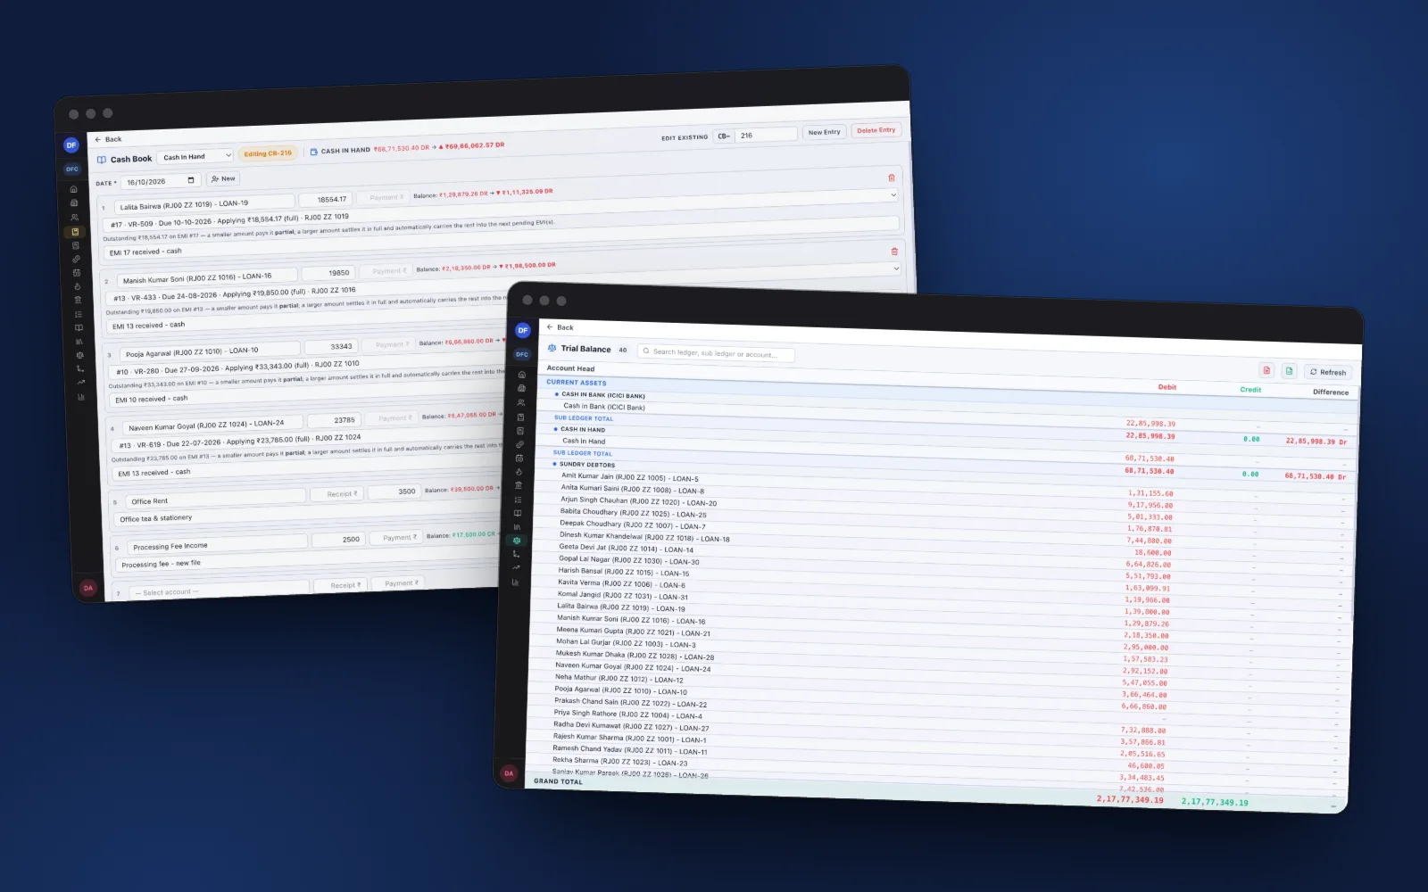
Task: Click DFC badge in Cash Book sidebar
Action: tap(72, 169)
